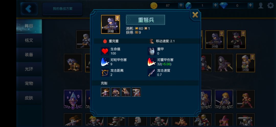276x127 pixels.
Task: Open 我的备战方案 battle plans
Action: click(63, 9)
